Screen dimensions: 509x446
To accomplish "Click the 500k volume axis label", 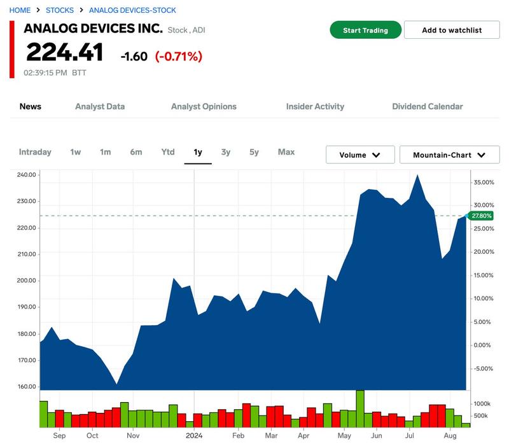I will (x=480, y=415).
